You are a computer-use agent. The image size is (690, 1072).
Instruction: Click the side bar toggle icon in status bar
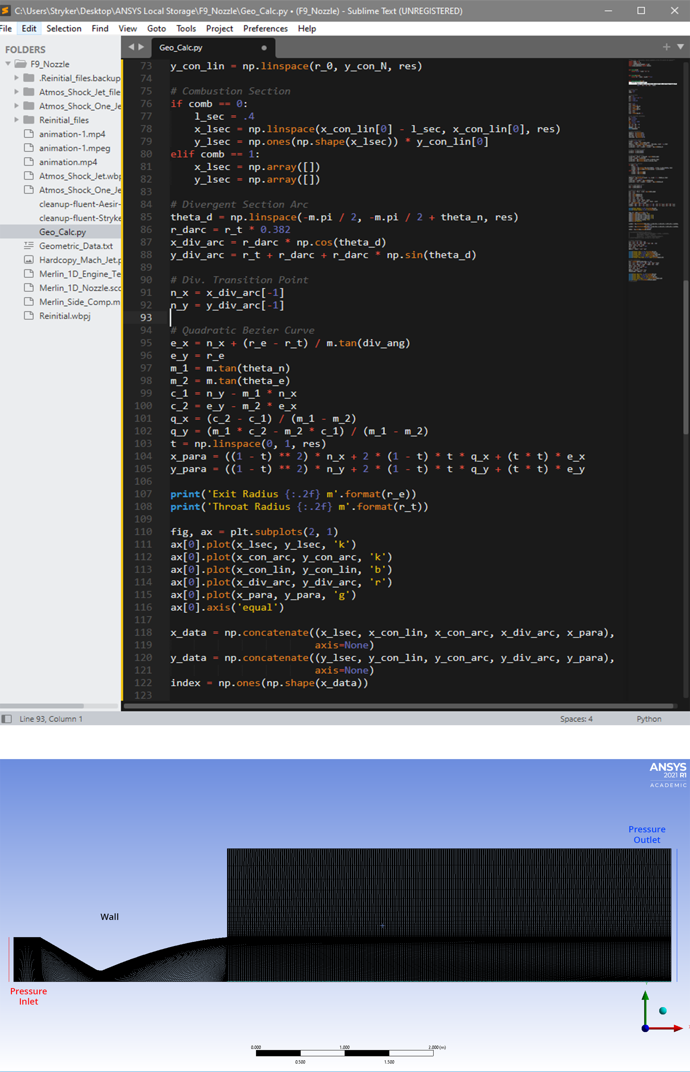6,719
